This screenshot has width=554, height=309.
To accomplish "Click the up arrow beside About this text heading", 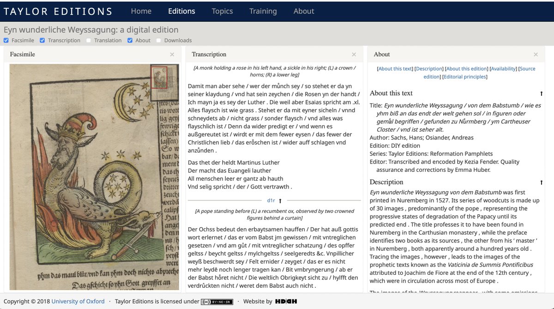I will point(542,93).
